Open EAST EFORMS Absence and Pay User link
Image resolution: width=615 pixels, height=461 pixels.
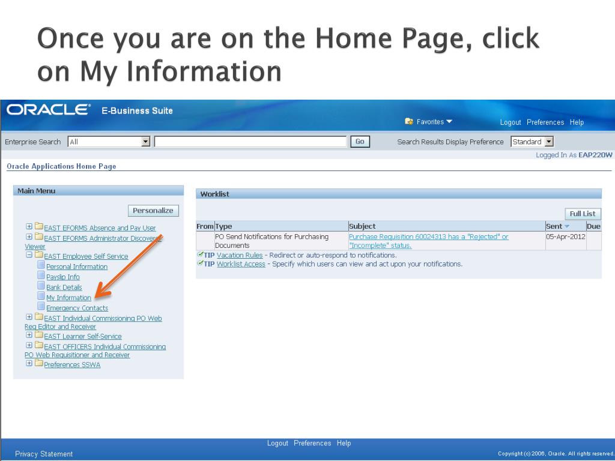coord(100,227)
